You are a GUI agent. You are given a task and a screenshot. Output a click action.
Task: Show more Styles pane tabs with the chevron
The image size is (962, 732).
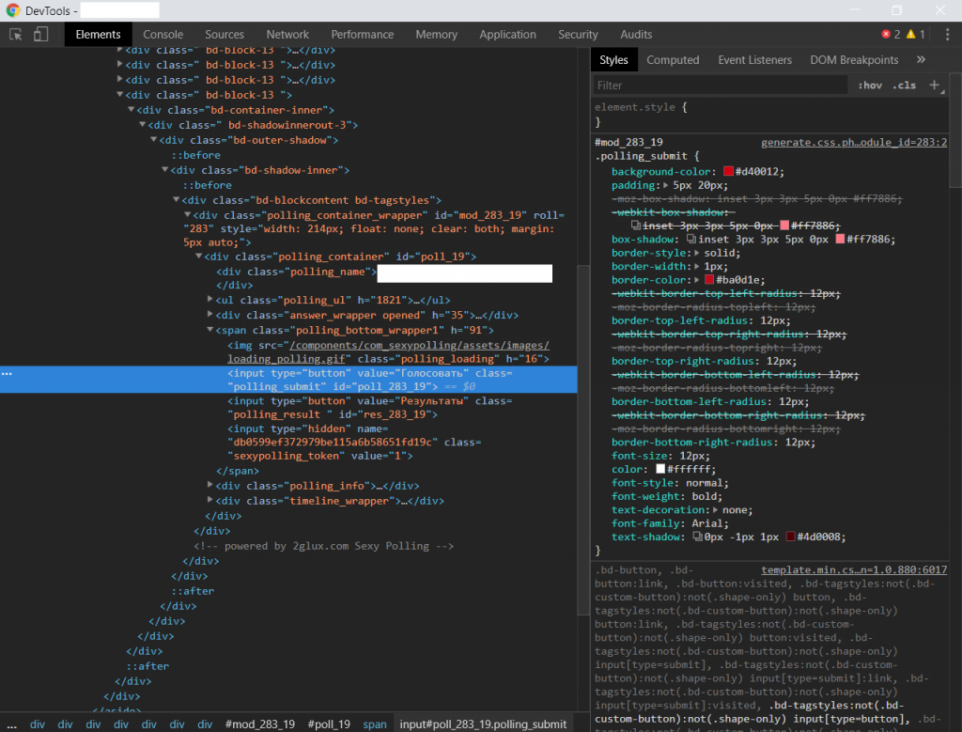(x=921, y=59)
